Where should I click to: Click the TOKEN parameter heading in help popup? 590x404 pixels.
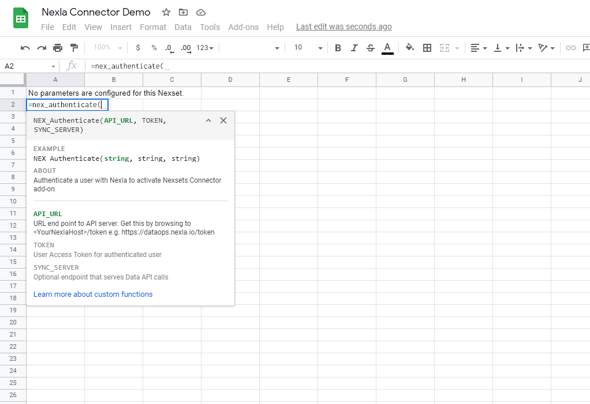pyautogui.click(x=44, y=245)
